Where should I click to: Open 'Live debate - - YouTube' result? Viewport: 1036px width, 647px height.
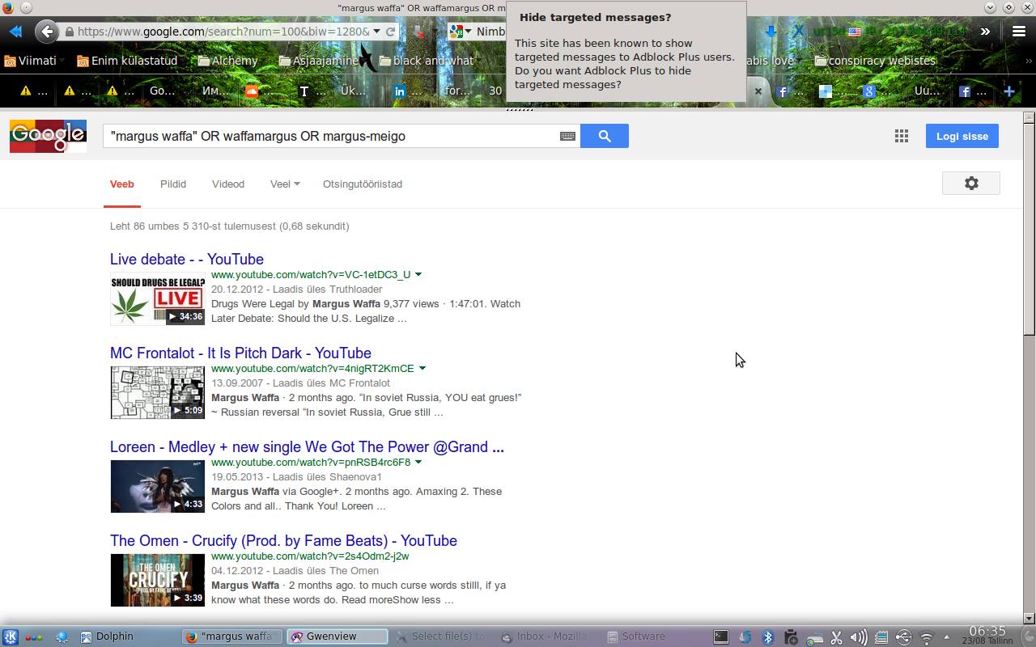click(187, 259)
